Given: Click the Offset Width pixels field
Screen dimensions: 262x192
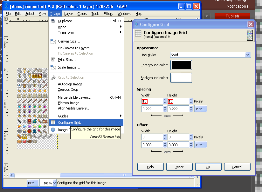Looking at the screenshot, I should [152, 137].
